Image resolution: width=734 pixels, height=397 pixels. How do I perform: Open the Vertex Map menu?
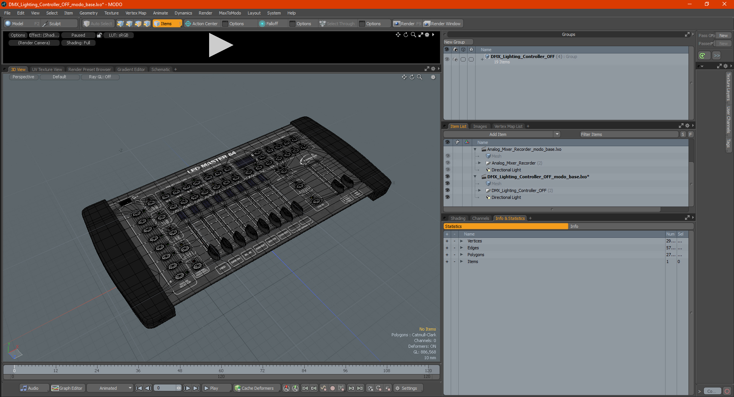[x=136, y=13]
